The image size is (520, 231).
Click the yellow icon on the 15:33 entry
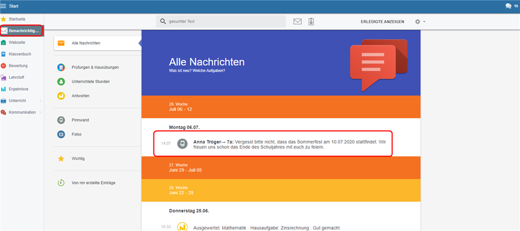coord(182,227)
